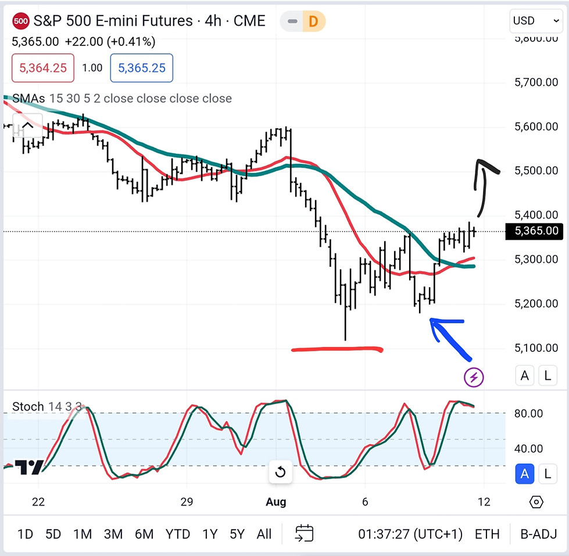Toggle log scale L on Stoch pane
Viewport: 569px width, 556px height.
(x=547, y=473)
